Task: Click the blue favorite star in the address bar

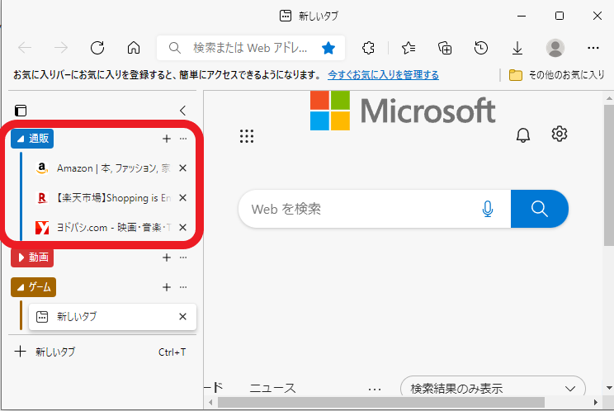Action: (328, 48)
